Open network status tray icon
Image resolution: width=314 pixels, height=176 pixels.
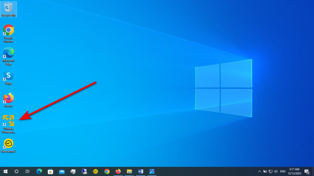coord(270,171)
